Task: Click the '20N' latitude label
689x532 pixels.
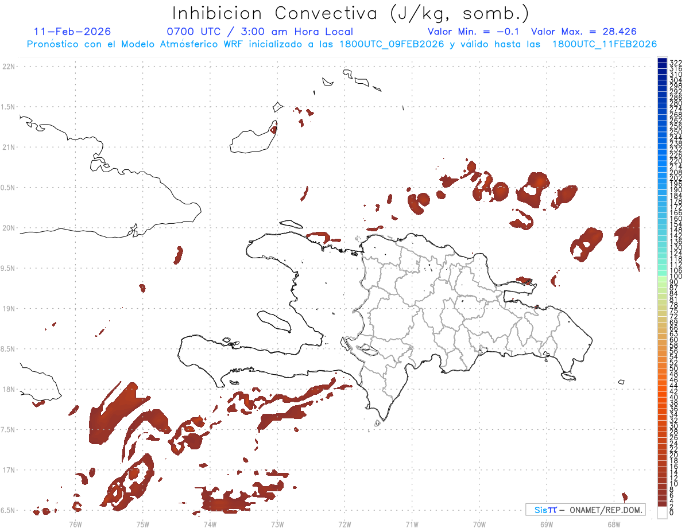Action: [x=9, y=228]
